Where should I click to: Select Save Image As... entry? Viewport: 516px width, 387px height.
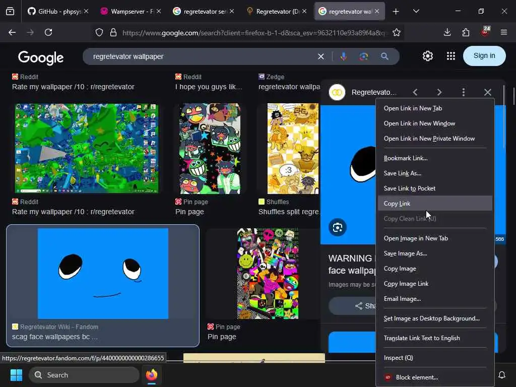click(435, 253)
